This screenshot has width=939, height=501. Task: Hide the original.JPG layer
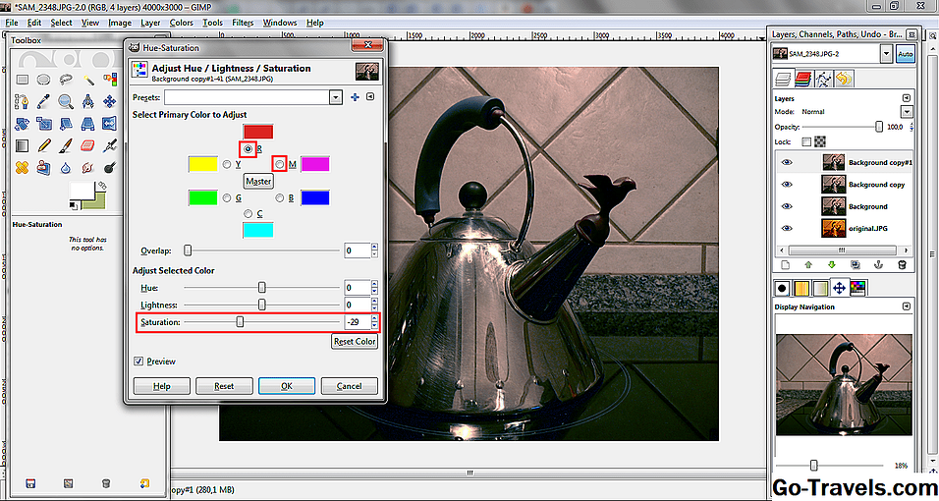[x=786, y=228]
